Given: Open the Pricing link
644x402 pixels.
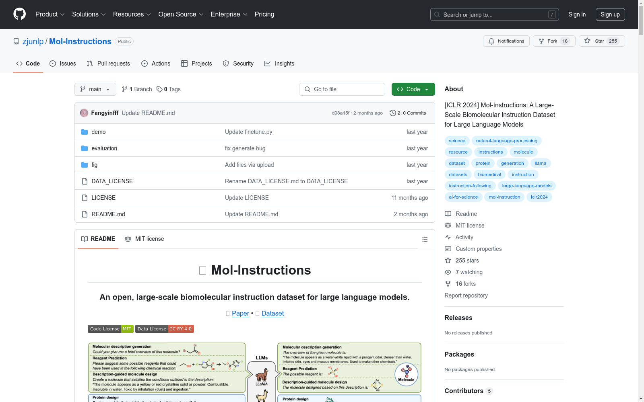Looking at the screenshot, I should (x=264, y=14).
